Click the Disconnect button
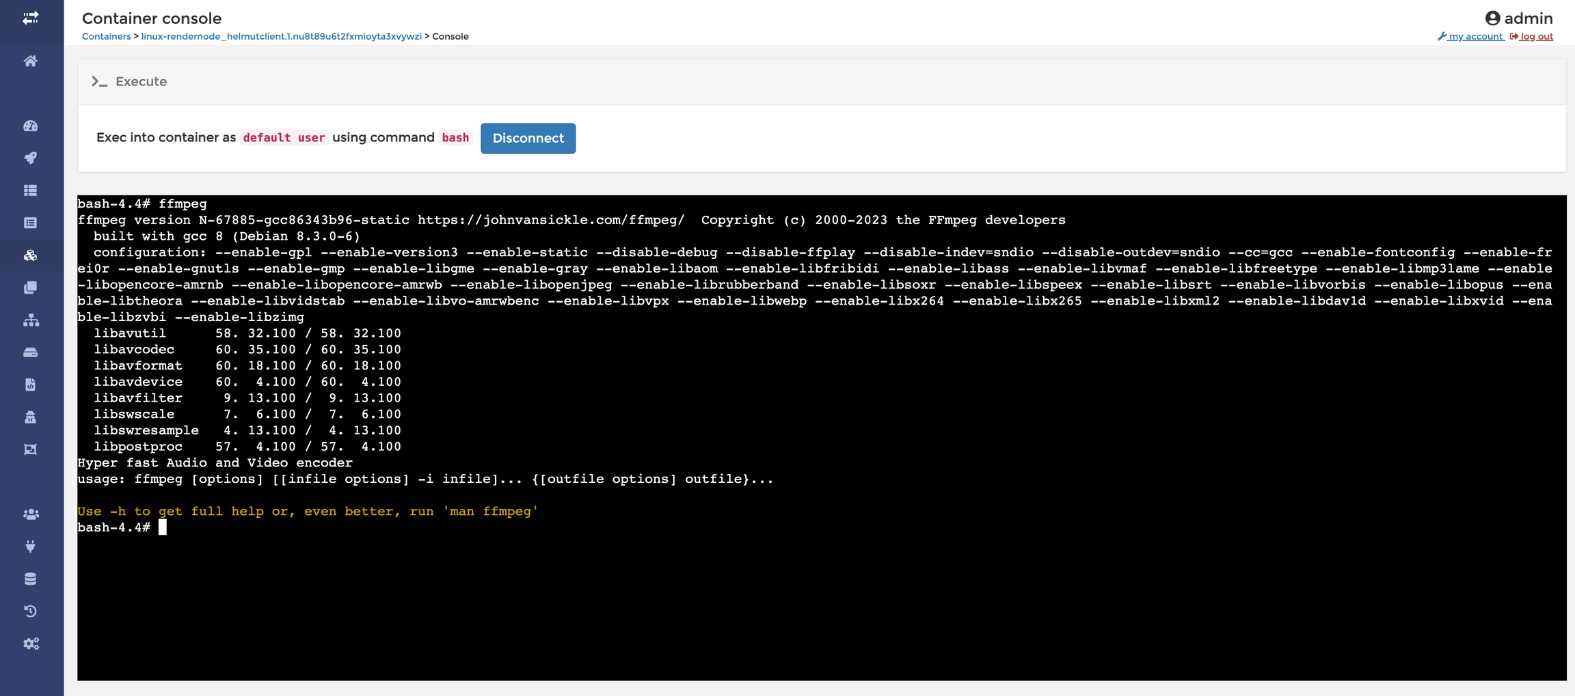This screenshot has height=696, width=1575. coord(528,138)
